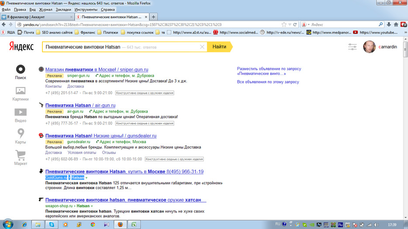Open Internet Explorer from the taskbar
Image resolution: width=408 pixels, height=229 pixels.
(x=24, y=224)
